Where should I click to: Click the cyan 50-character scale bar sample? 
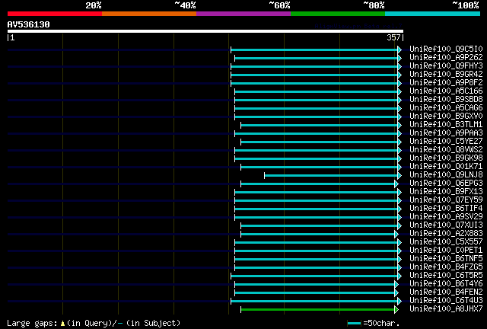coord(354,324)
